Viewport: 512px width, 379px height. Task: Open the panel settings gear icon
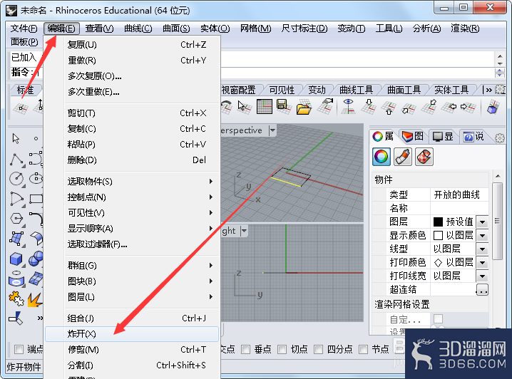pyautogui.click(x=500, y=138)
